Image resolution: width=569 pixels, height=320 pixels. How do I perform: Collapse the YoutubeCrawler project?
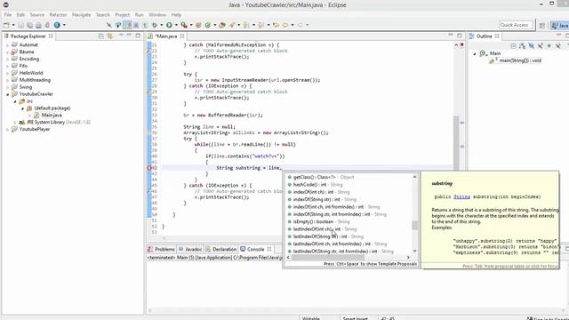point(8,94)
